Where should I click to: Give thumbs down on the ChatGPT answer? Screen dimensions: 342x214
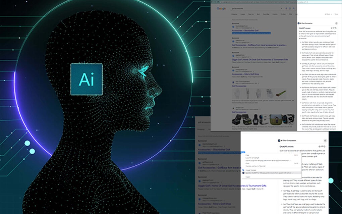(334, 28)
